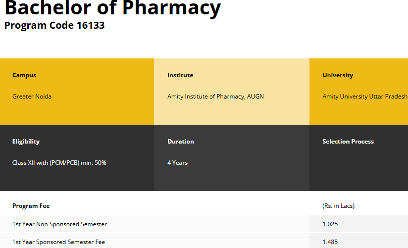The height and width of the screenshot is (248, 408).
Task: Click the Program Code 16133 text
Action: tap(54, 25)
